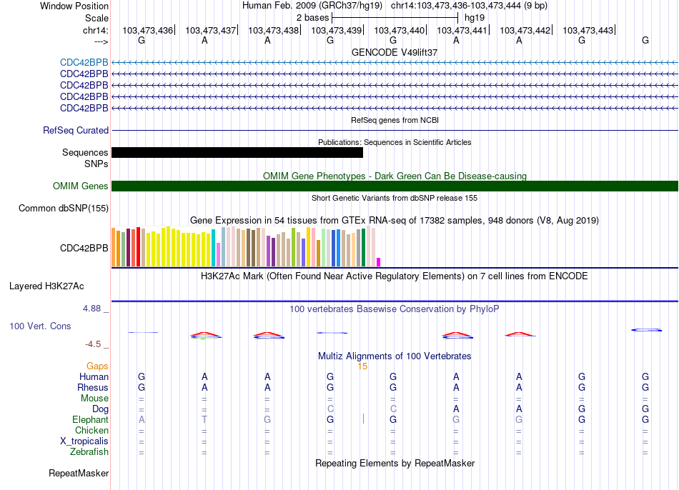Click the Human Feb. 2009 (GRCh37/hg19) assembly text
This screenshot has width=679, height=490.
click(x=312, y=6)
